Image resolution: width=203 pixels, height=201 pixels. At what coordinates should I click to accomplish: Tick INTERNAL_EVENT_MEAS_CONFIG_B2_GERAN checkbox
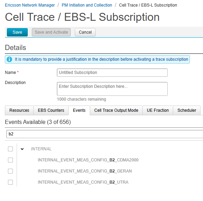coord(10,171)
